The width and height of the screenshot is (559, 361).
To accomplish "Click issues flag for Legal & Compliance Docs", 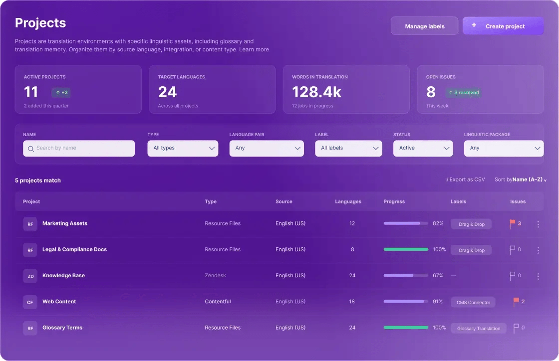I will [512, 250].
